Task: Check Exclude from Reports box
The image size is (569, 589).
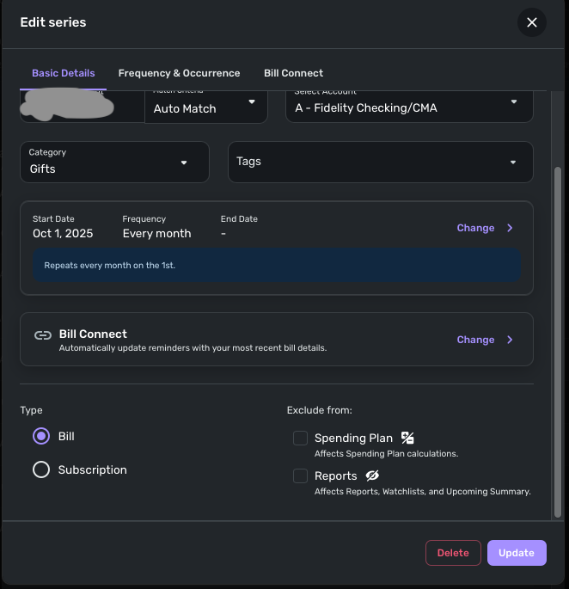Action: pyautogui.click(x=300, y=475)
